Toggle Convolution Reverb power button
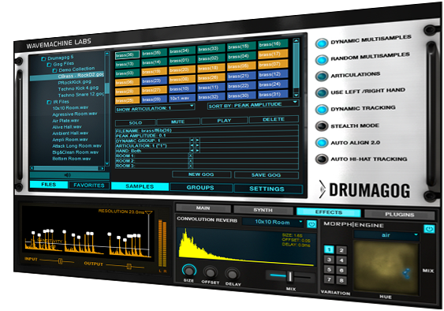Viewport: 444px width, 311px height. [312, 224]
